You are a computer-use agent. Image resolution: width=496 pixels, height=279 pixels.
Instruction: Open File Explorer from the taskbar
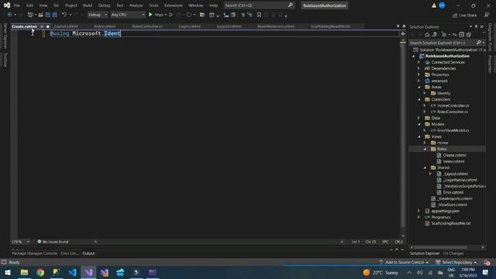(x=24, y=272)
